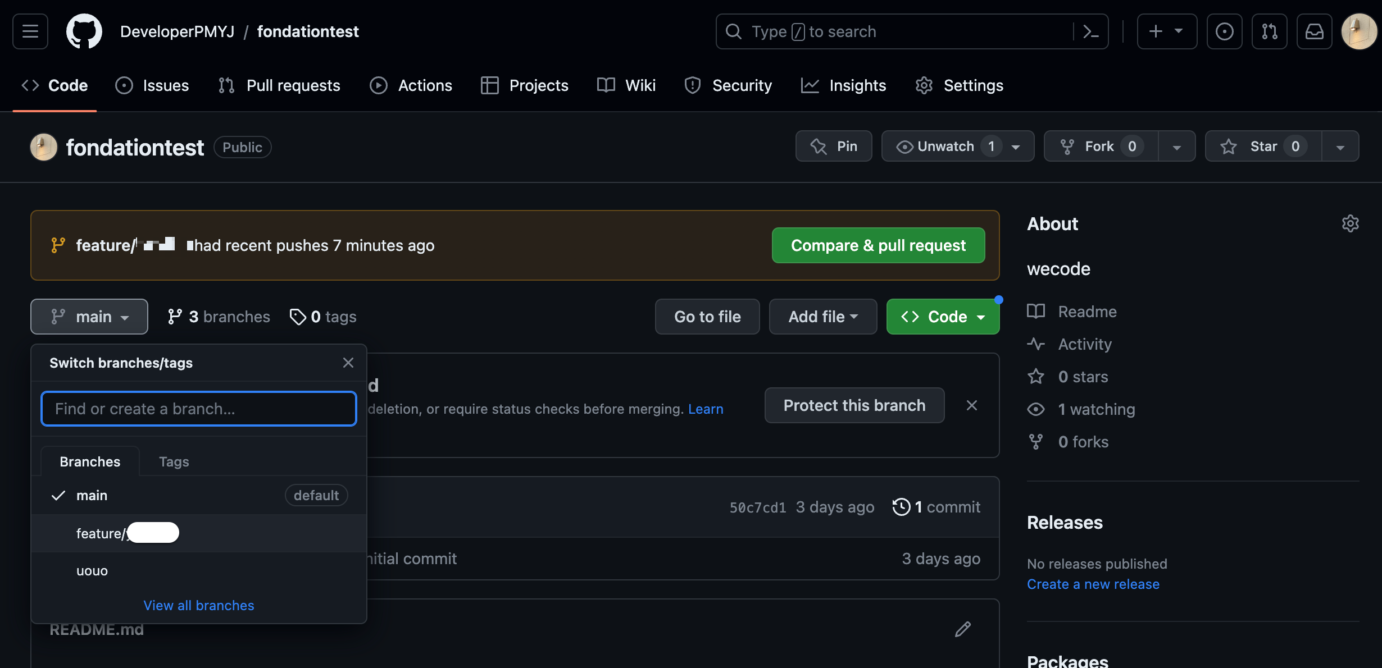The image size is (1382, 668).
Task: Open the hamburger navigation menu
Action: [30, 31]
